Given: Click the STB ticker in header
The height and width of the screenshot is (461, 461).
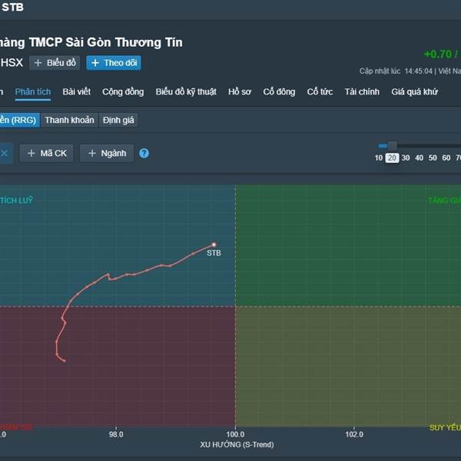Looking at the screenshot, I should tap(12, 7).
